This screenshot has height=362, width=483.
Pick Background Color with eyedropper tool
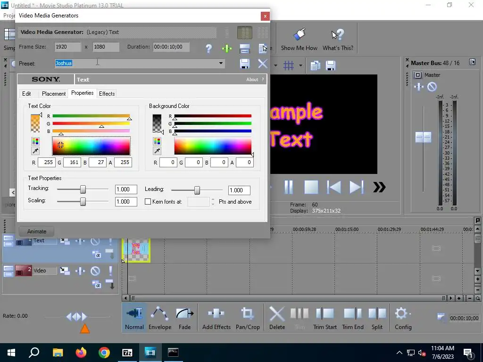point(157,151)
